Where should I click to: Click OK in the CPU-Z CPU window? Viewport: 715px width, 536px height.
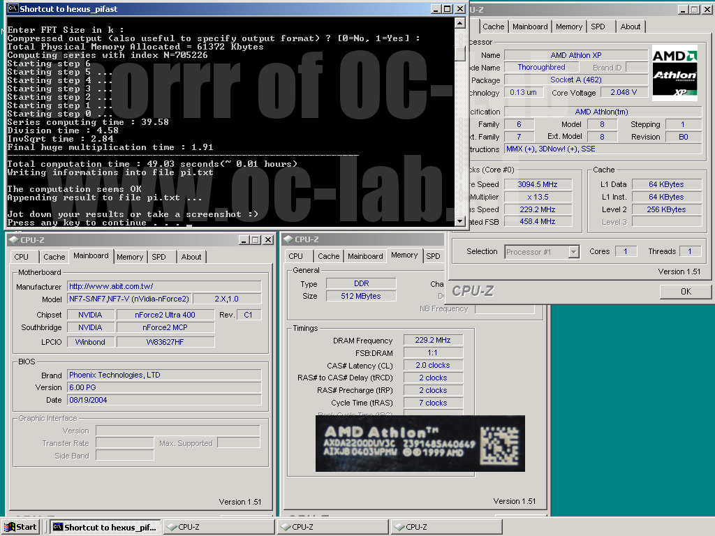click(x=686, y=291)
